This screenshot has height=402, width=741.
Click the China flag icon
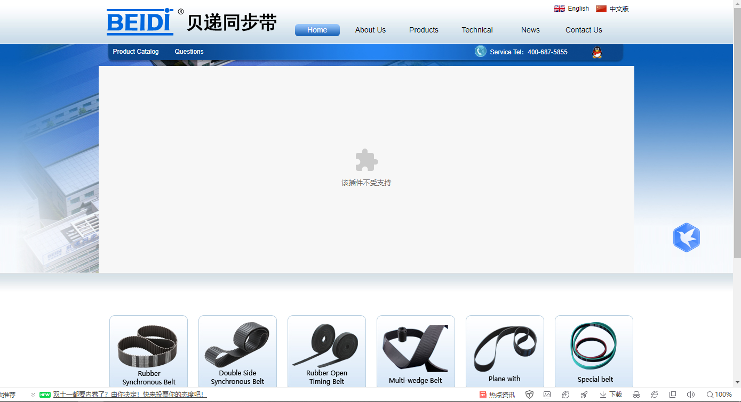(x=601, y=9)
